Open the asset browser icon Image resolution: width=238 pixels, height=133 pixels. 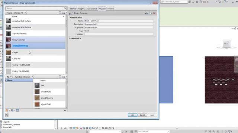coord(17,110)
